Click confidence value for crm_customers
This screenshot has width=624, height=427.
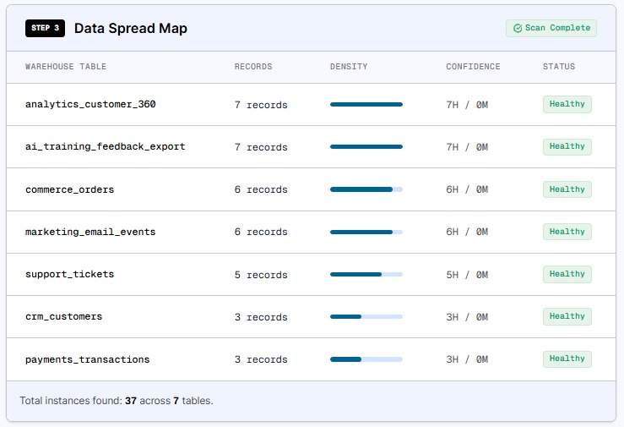[x=467, y=317]
